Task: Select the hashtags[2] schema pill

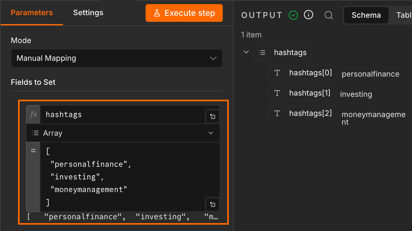Action: pyautogui.click(x=303, y=113)
